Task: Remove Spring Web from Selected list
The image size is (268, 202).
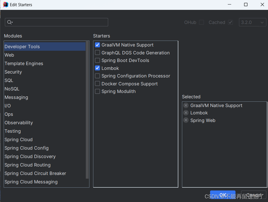Action: [x=186, y=120]
